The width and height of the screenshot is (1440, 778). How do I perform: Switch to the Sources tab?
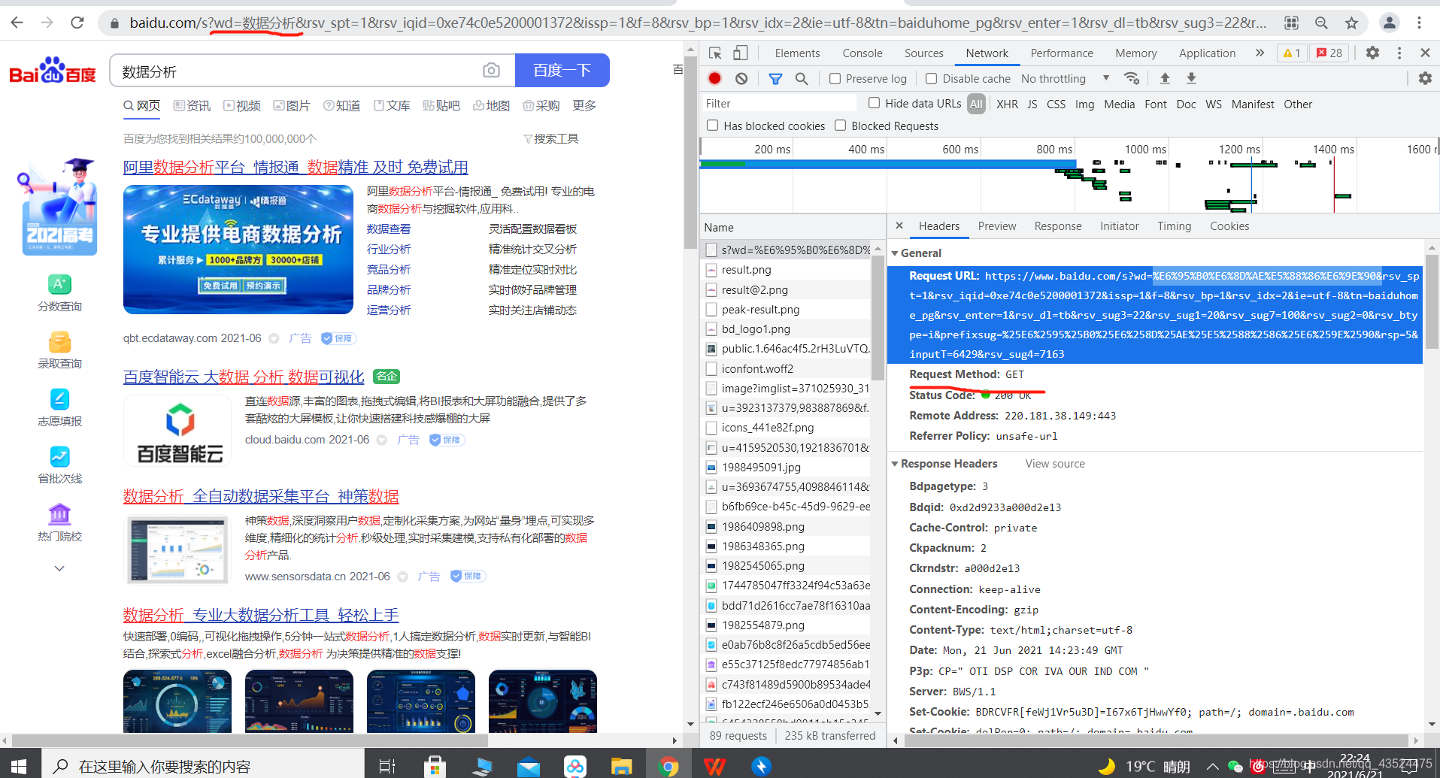point(923,53)
